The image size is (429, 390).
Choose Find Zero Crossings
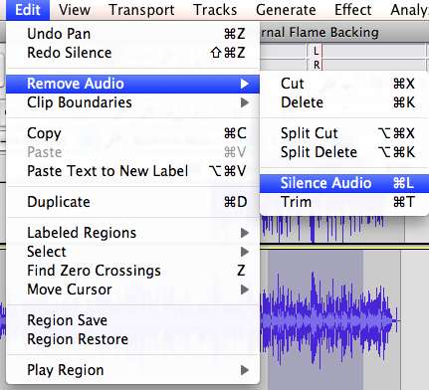click(x=132, y=271)
